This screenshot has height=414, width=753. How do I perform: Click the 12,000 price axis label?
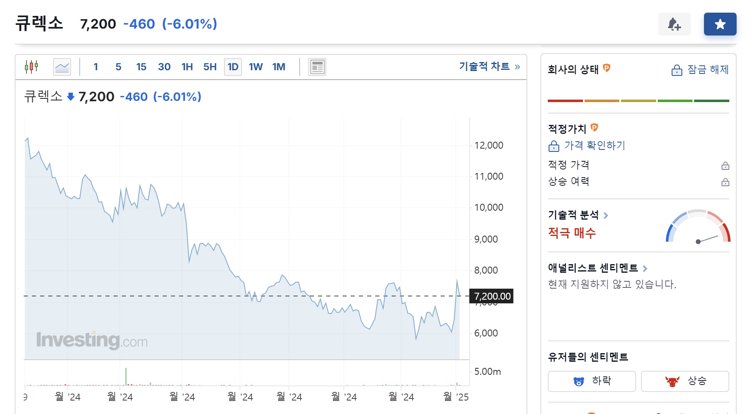click(x=489, y=145)
